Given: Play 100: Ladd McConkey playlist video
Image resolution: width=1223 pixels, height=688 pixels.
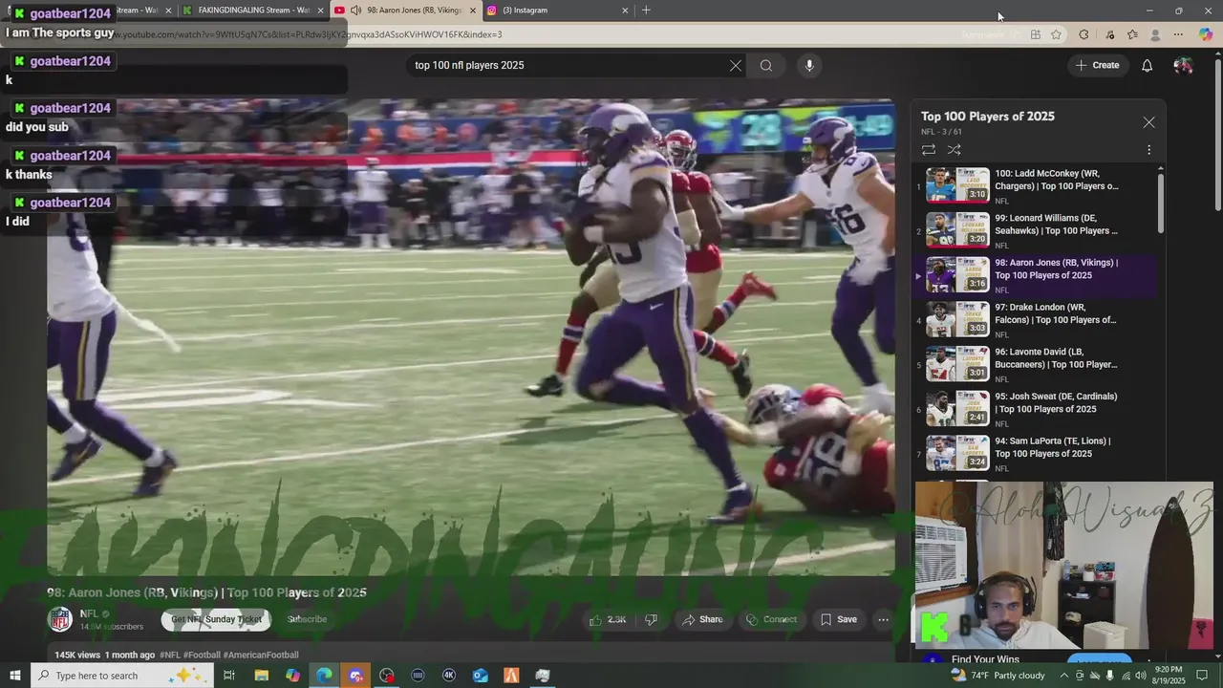Looking at the screenshot, I should point(1034,185).
